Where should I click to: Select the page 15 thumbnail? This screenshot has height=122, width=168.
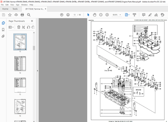tap(20, 85)
